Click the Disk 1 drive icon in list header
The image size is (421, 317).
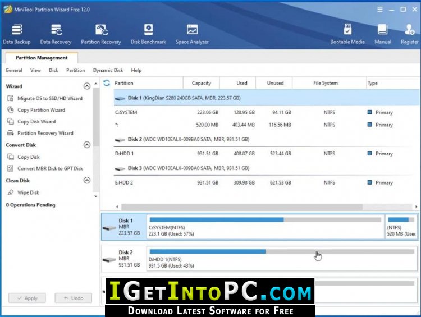[120, 98]
